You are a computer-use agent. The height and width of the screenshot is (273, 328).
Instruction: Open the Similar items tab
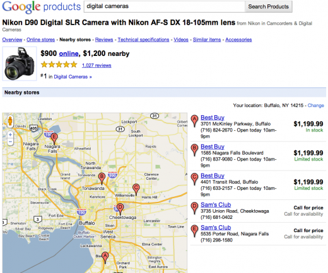tap(207, 40)
